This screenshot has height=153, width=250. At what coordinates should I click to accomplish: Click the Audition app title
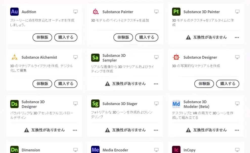click(x=29, y=12)
